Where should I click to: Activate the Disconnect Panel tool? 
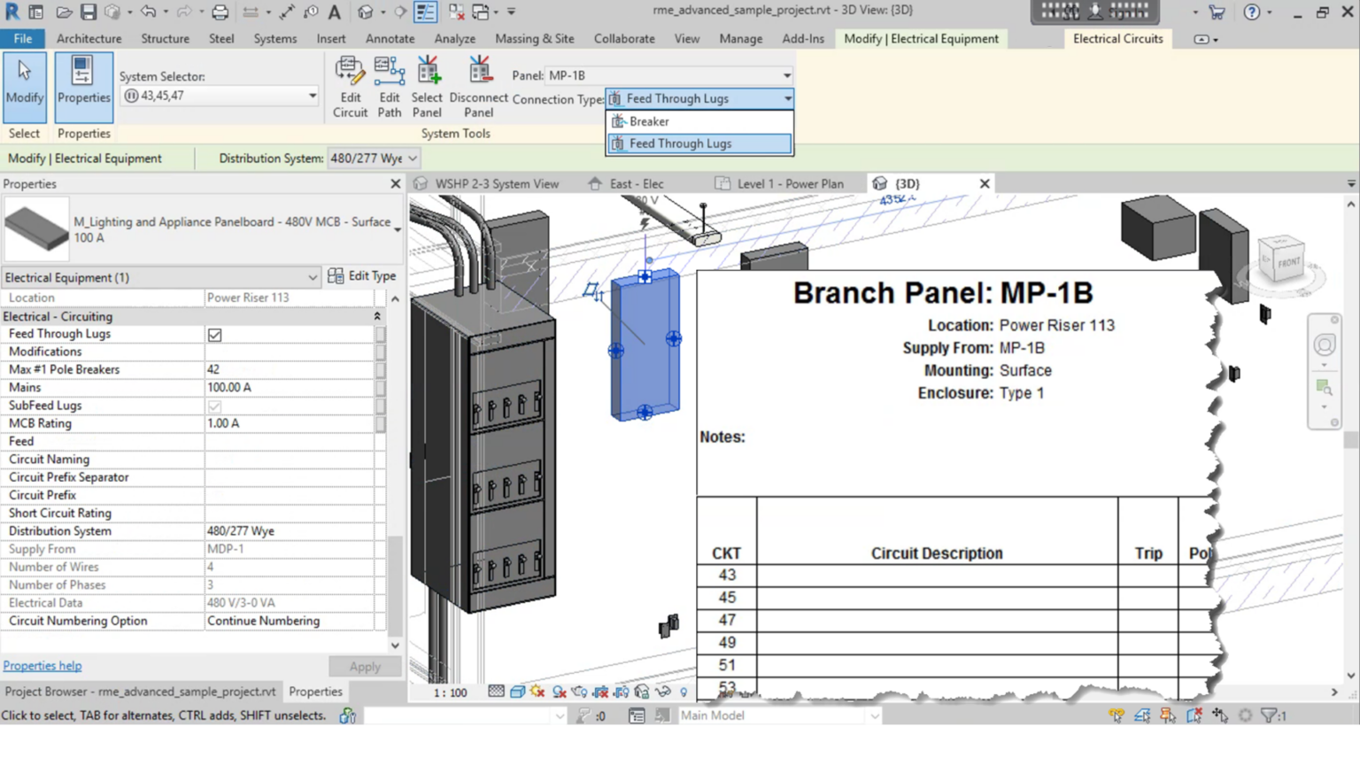coord(478,84)
